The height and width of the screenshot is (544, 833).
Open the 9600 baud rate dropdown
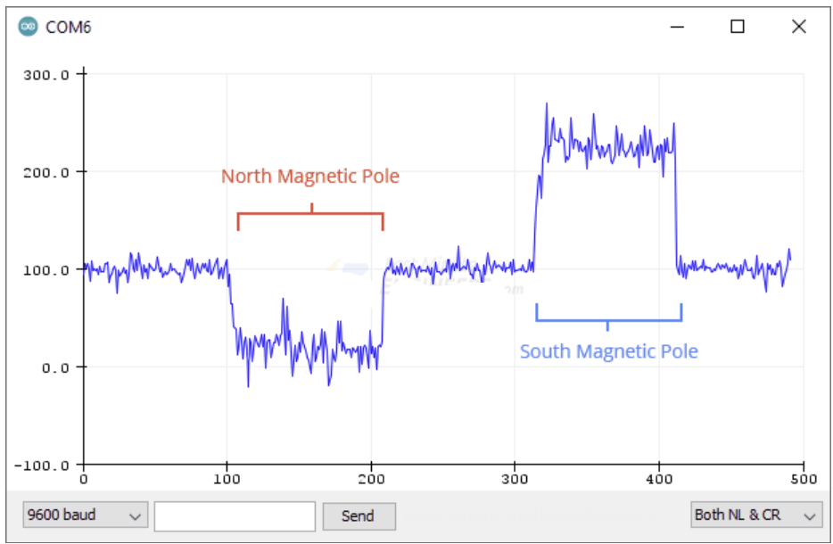pos(86,515)
